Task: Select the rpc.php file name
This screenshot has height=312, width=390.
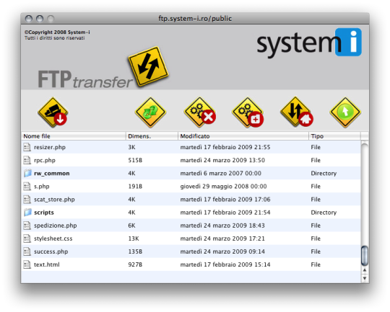Action: coord(45,161)
